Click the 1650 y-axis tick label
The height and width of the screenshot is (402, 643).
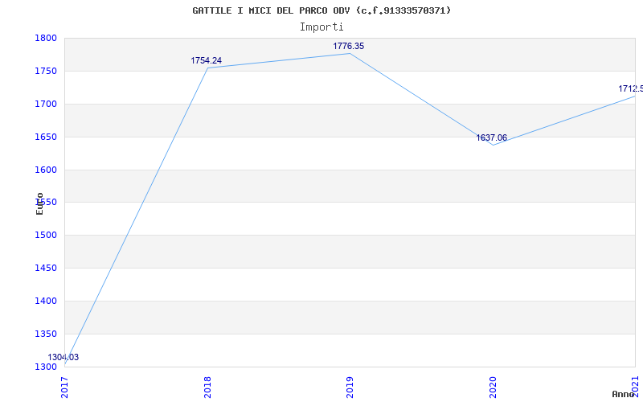pyautogui.click(x=46, y=137)
